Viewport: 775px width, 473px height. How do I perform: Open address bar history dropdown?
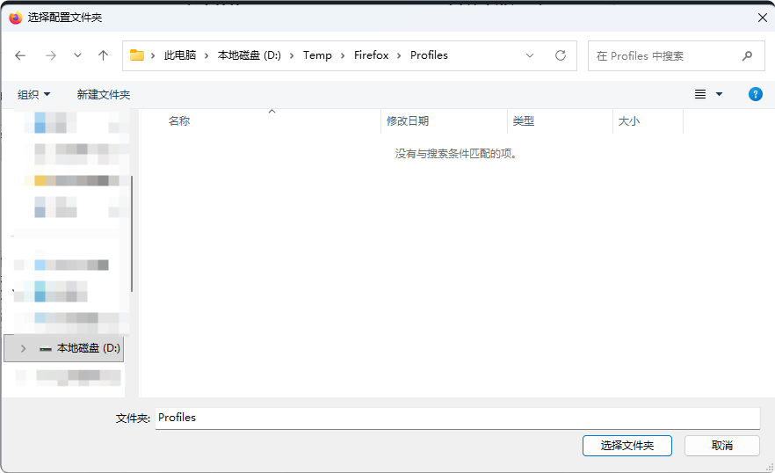(530, 55)
